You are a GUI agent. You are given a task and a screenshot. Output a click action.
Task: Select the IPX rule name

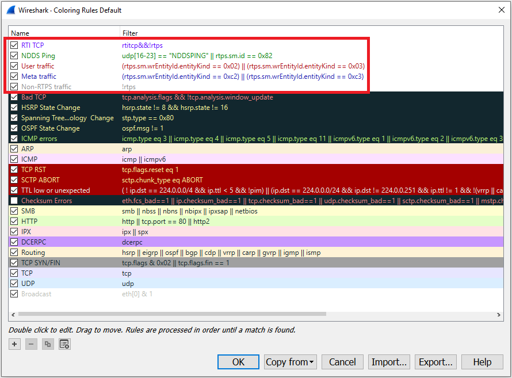point(26,232)
